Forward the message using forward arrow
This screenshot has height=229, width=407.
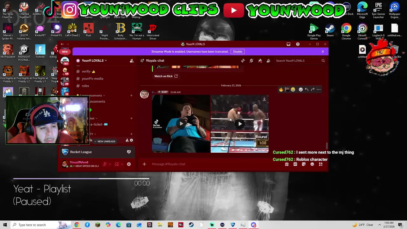313,89
